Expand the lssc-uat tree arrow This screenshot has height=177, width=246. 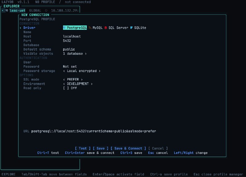3,10
